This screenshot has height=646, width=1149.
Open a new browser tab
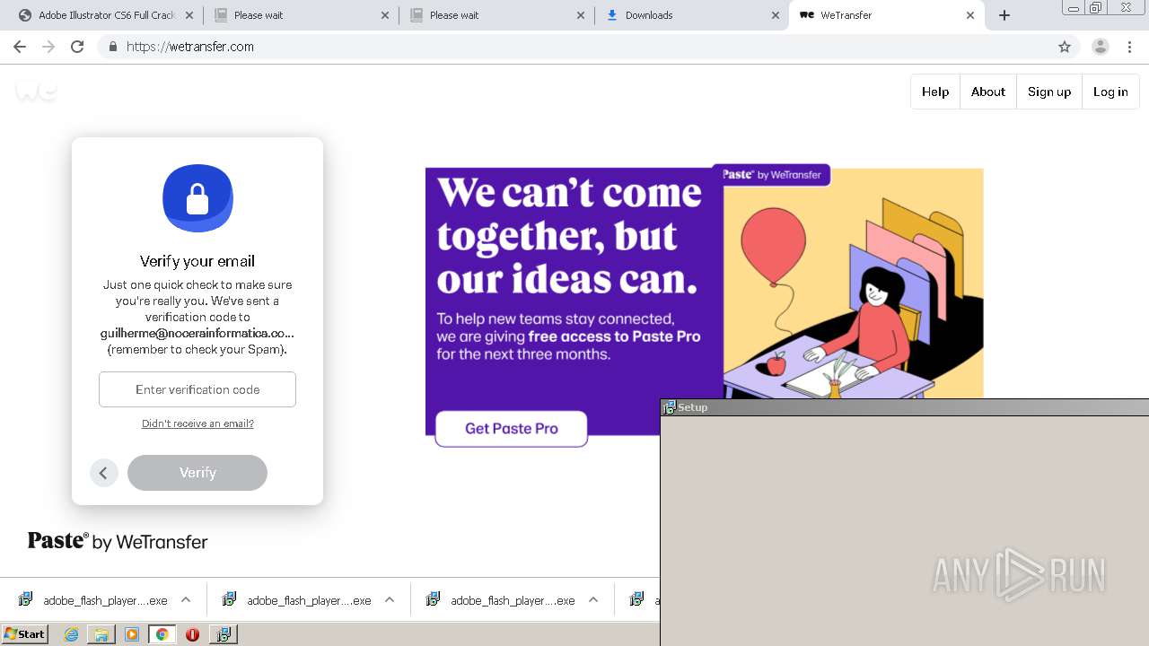[x=1004, y=15]
